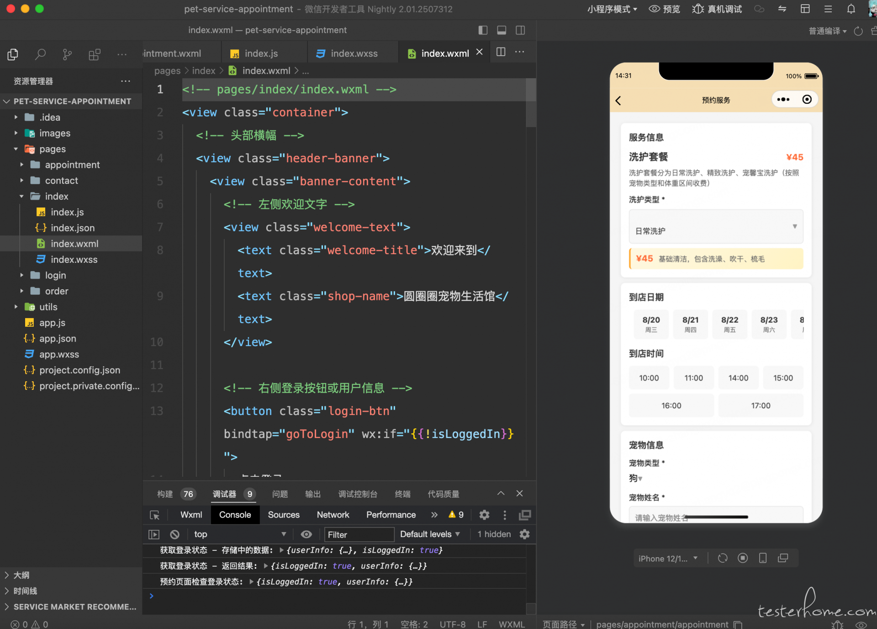
Task: Open console settings gear beside hidden count
Action: pos(525,534)
